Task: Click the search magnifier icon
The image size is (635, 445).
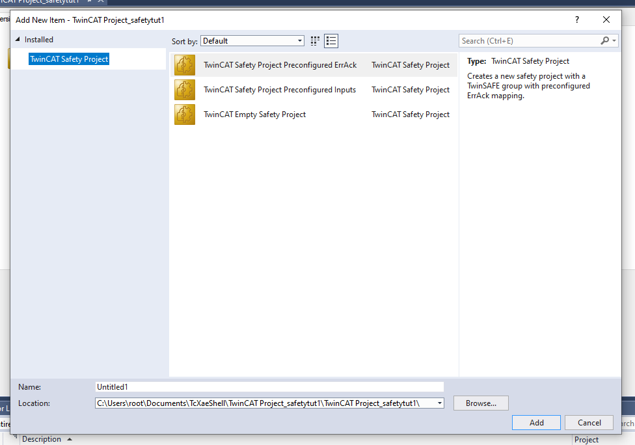Action: [604, 41]
